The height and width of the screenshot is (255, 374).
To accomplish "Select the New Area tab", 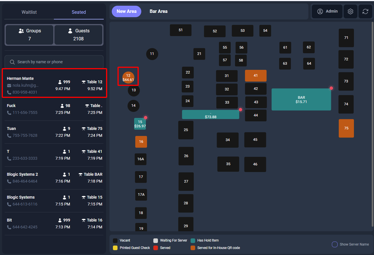I will tap(126, 11).
